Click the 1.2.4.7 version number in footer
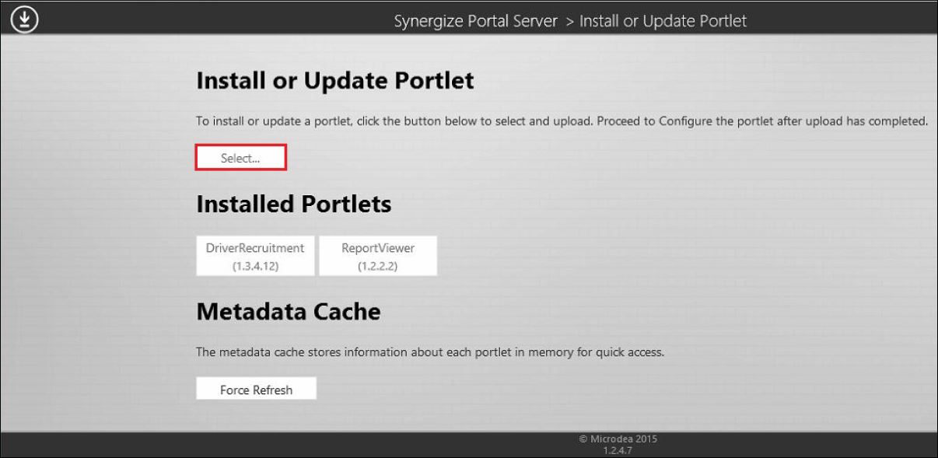This screenshot has height=458, width=938. [x=618, y=449]
